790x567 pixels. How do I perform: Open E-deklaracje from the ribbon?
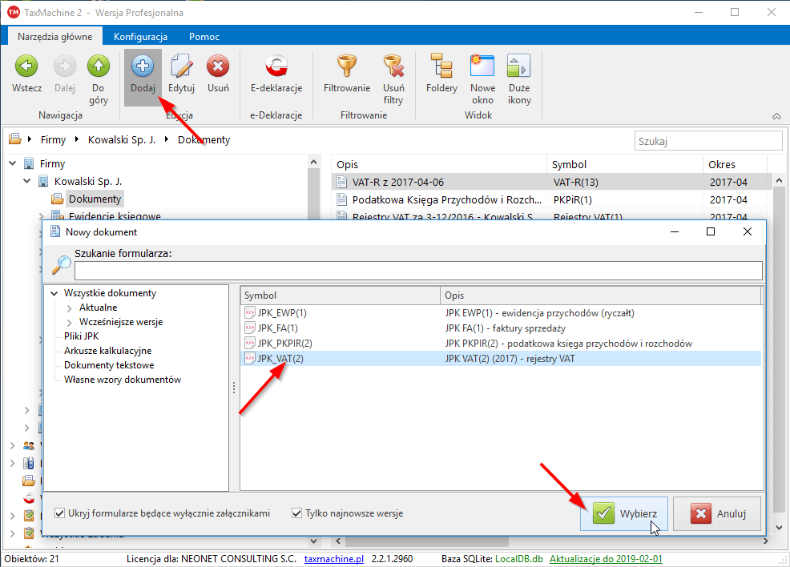coord(276,67)
